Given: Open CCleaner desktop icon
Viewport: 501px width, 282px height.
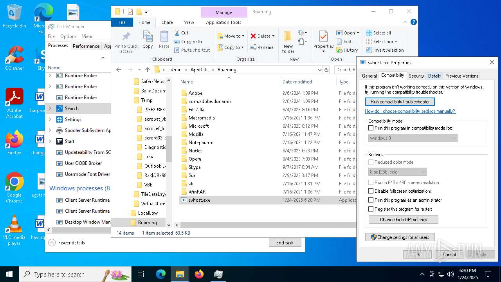Looking at the screenshot, I should (x=14, y=58).
